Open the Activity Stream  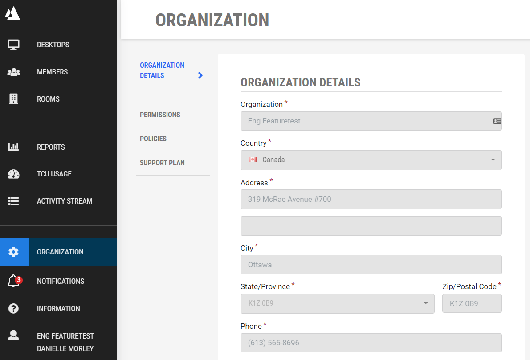pos(65,201)
